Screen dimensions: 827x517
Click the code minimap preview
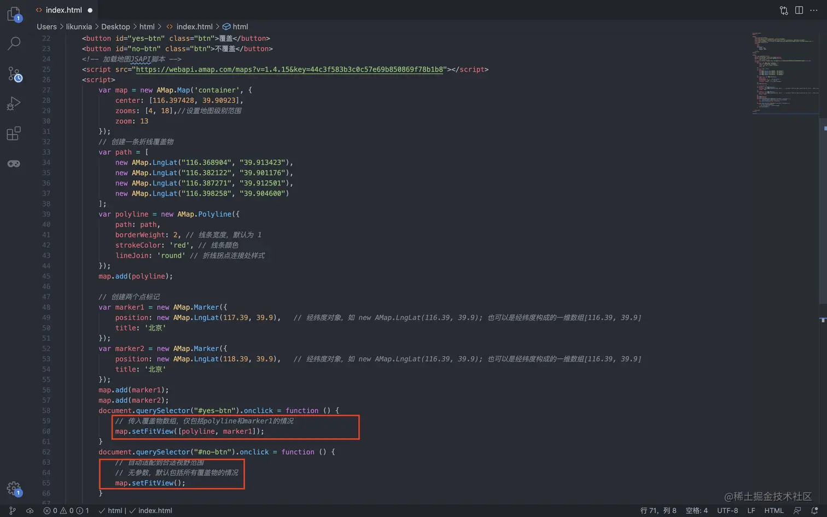(x=785, y=73)
